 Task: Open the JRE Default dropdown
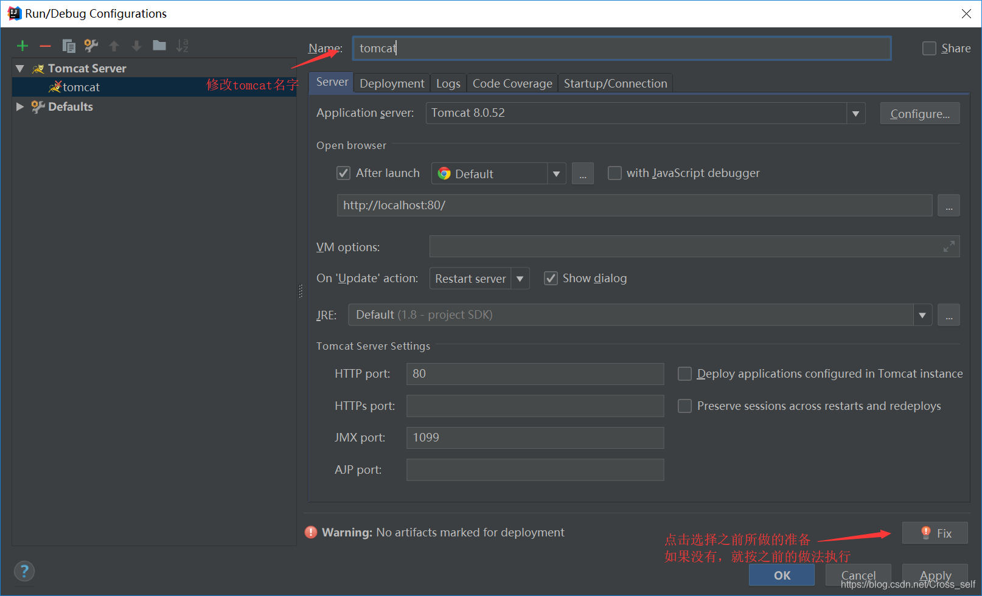coord(922,315)
